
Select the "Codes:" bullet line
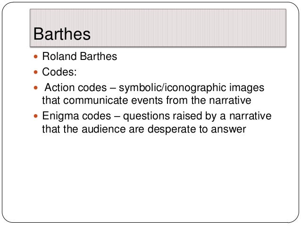coord(59,72)
